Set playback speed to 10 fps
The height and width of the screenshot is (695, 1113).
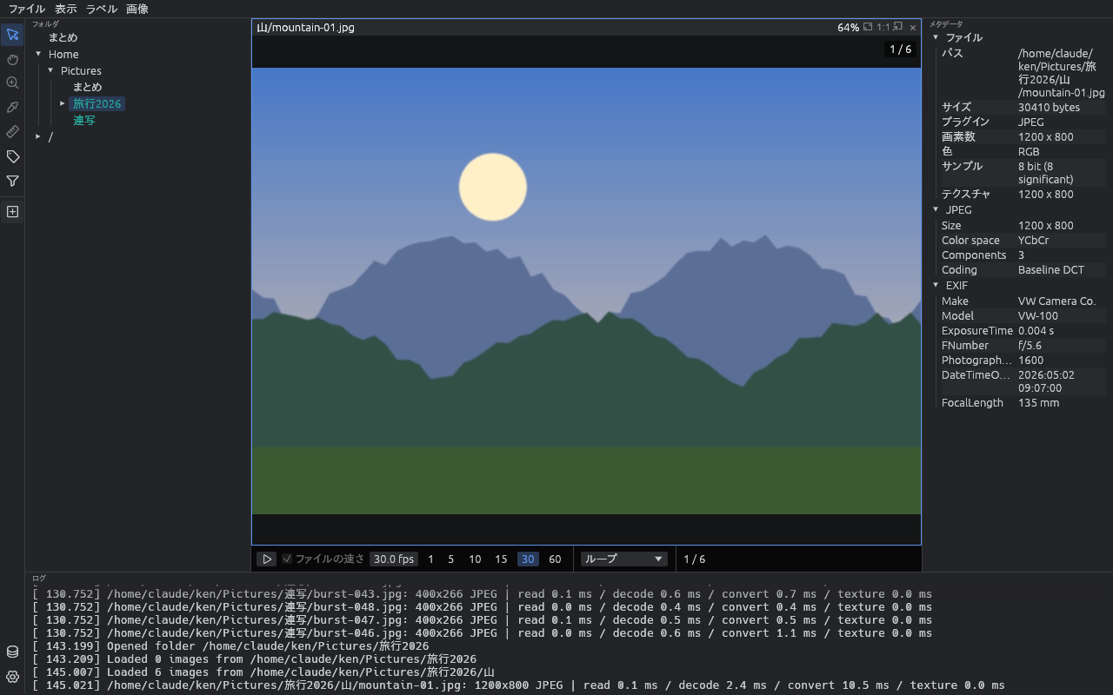click(x=475, y=559)
